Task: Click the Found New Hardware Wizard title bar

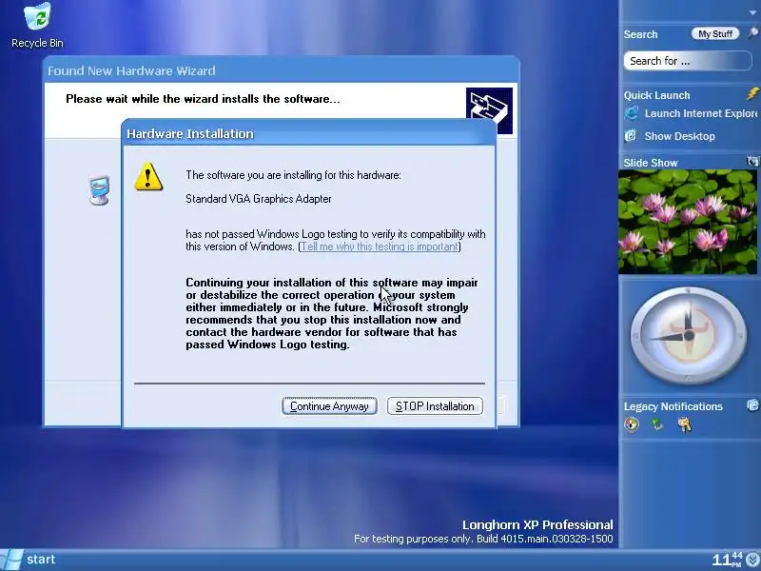Action: [281, 70]
